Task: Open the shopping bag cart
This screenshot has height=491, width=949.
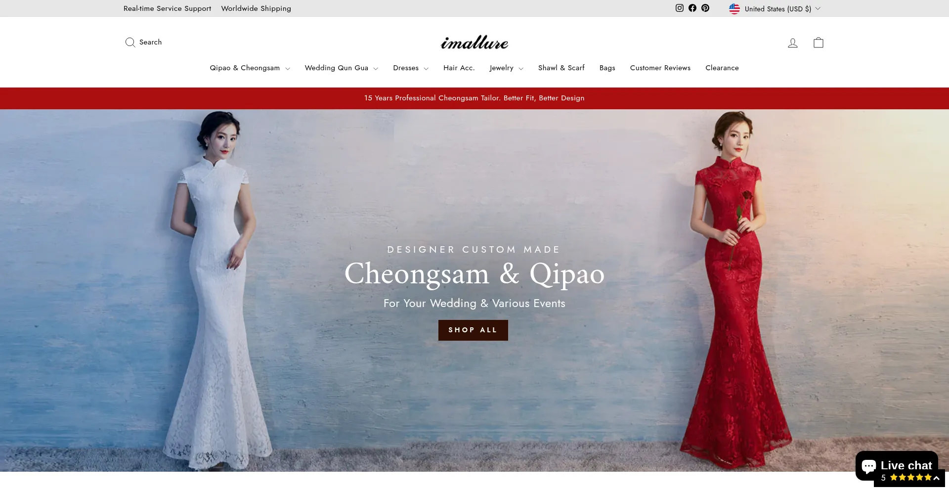Action: 819,43
